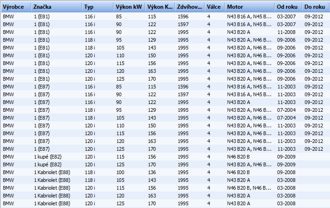Select 1596 displacement in the 1 (E87) row
The image size is (330, 208).
(x=183, y=87)
